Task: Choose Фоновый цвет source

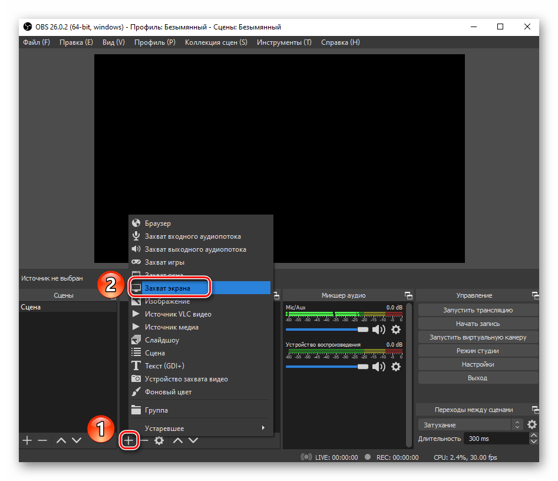Action: click(201, 391)
